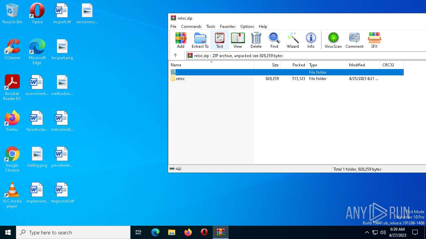Open the Favorites menu
The image size is (426, 239).
point(228,26)
